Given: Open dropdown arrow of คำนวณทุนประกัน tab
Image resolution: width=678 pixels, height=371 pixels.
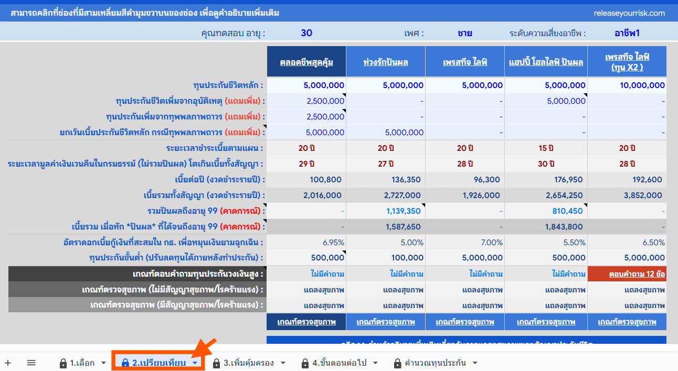Looking at the screenshot, I should [x=475, y=363].
